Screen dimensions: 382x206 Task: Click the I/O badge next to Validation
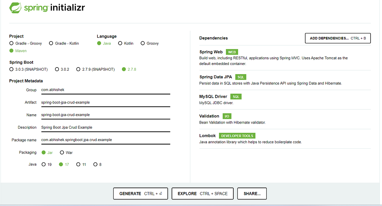(227, 116)
